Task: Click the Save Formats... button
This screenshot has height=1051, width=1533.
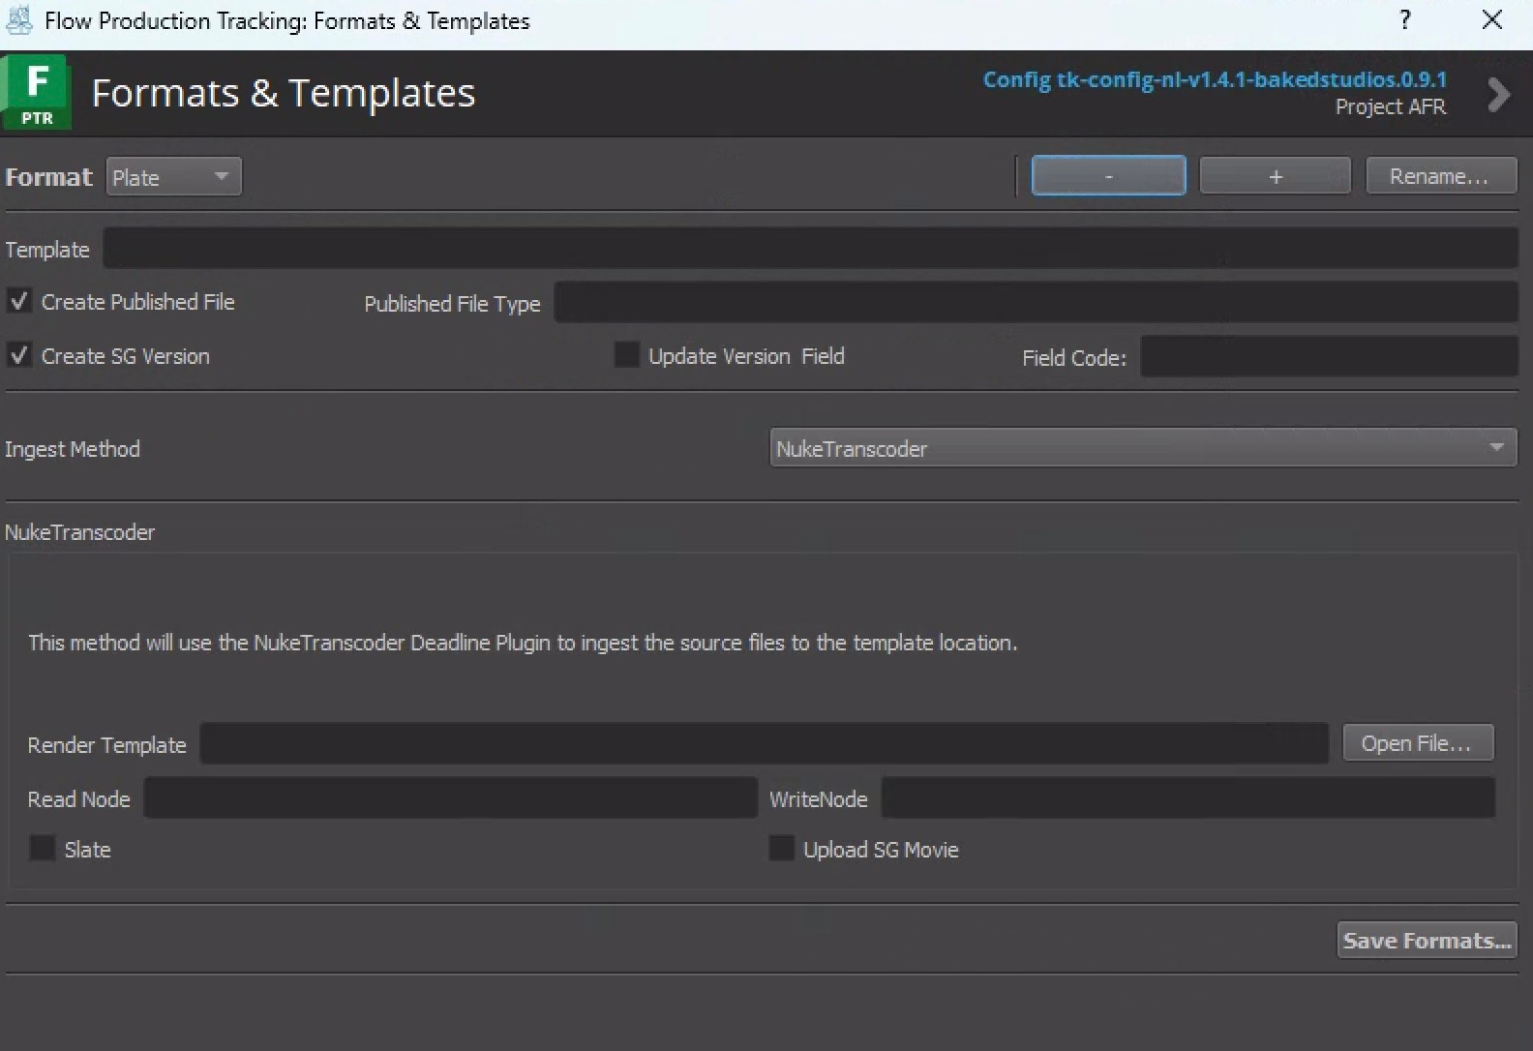Action: click(1427, 940)
